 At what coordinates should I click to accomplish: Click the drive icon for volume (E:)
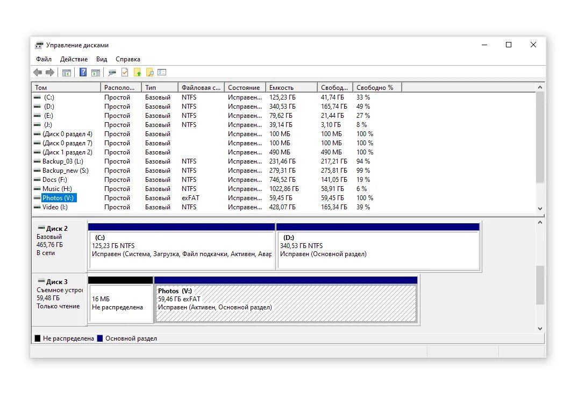(37, 116)
